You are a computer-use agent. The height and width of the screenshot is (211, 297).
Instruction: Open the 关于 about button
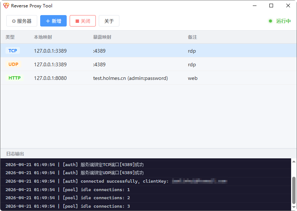click(109, 21)
